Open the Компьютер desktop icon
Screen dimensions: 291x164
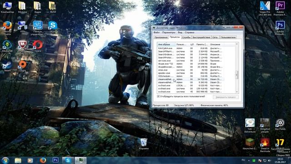coord(7,7)
